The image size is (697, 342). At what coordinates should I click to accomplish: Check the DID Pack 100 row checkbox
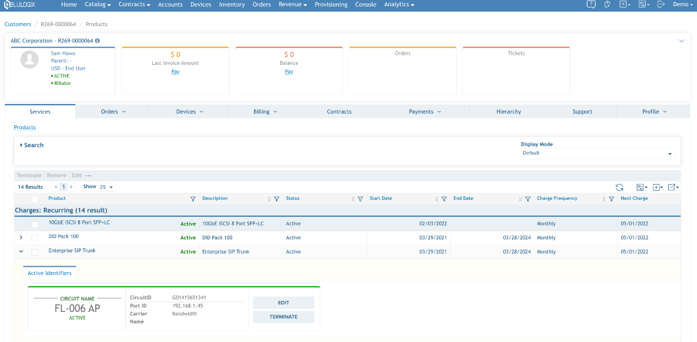35,238
